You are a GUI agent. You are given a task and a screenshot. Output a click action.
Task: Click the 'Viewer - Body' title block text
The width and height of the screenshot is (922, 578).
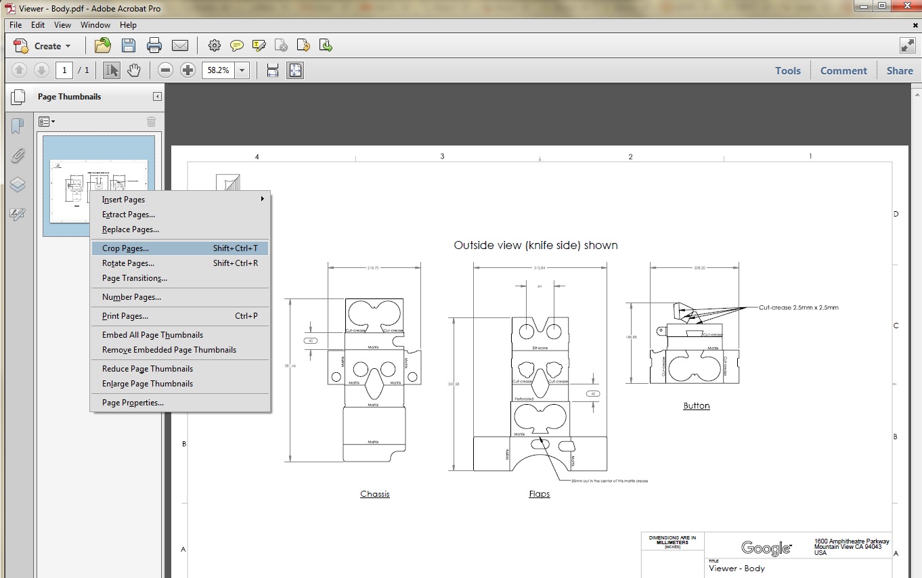coord(737,569)
